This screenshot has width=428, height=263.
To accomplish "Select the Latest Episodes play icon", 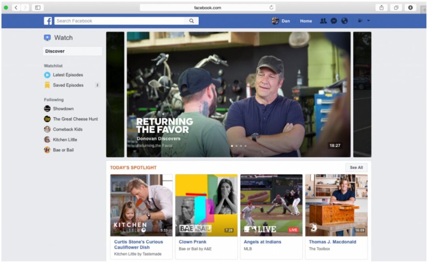I will coord(47,75).
